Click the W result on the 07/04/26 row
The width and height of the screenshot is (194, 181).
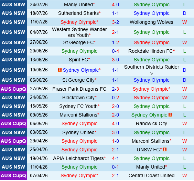[184, 175]
